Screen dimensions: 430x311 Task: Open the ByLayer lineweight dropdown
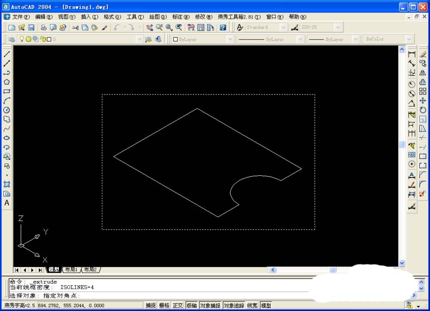[x=356, y=39]
